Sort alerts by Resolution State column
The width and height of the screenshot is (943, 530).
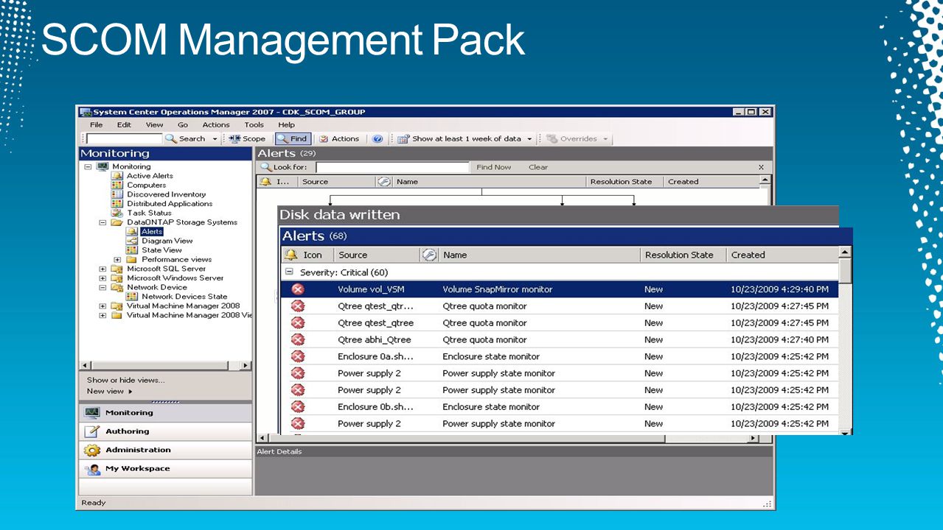pos(679,255)
